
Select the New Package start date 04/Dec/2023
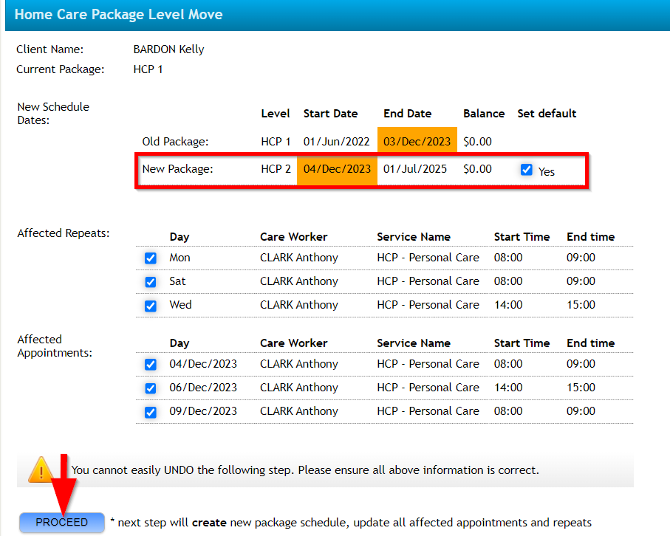(337, 170)
